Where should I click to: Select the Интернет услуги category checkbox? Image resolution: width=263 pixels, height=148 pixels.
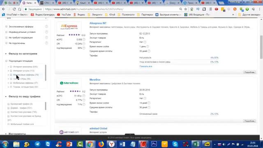[x=11, y=71]
